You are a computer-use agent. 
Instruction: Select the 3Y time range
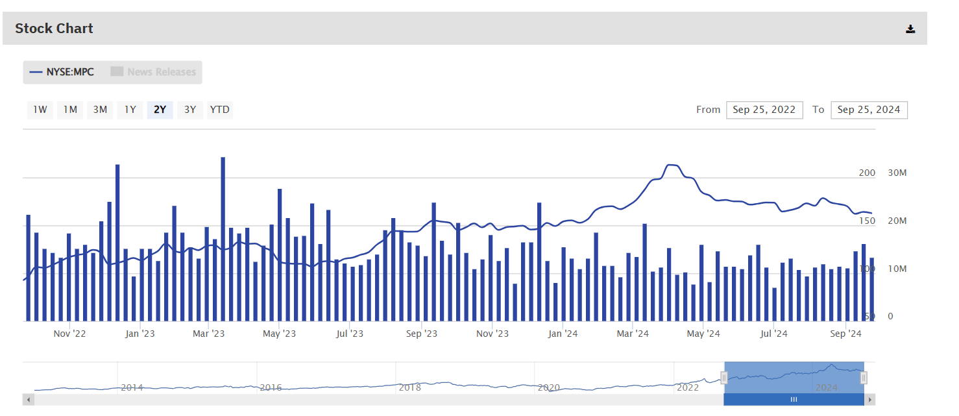189,110
